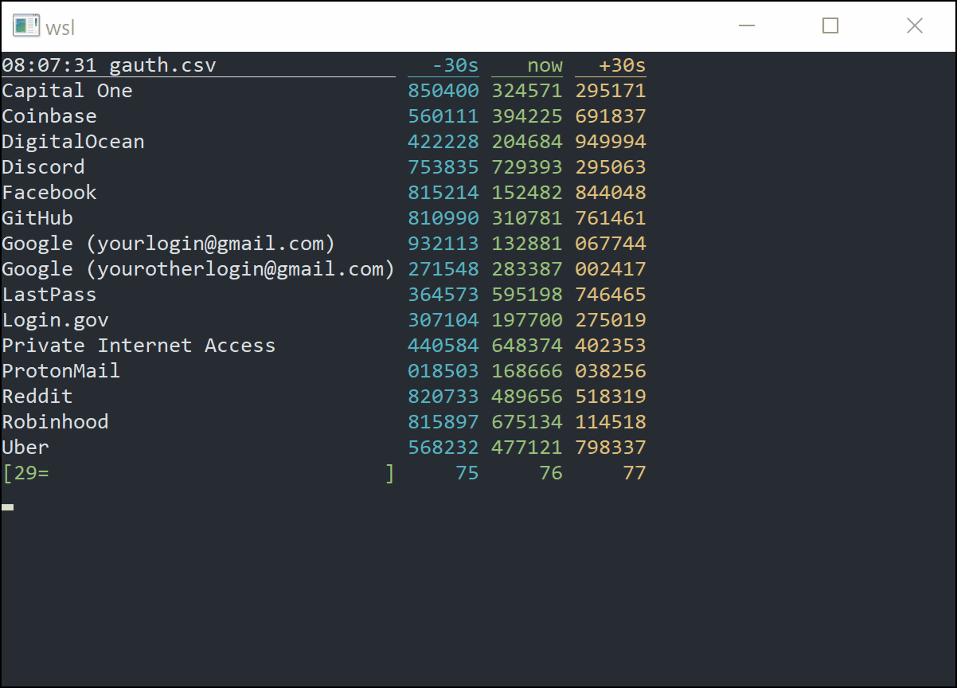This screenshot has width=957, height=688.
Task: Click the wsl window icon in title bar
Action: [x=25, y=26]
